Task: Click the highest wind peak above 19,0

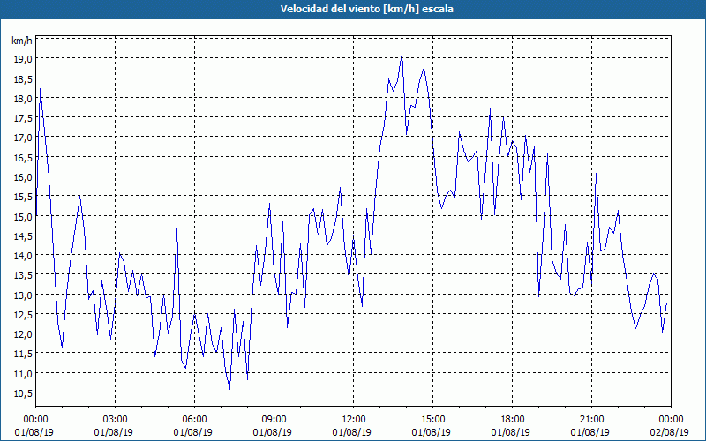Action: (402, 53)
